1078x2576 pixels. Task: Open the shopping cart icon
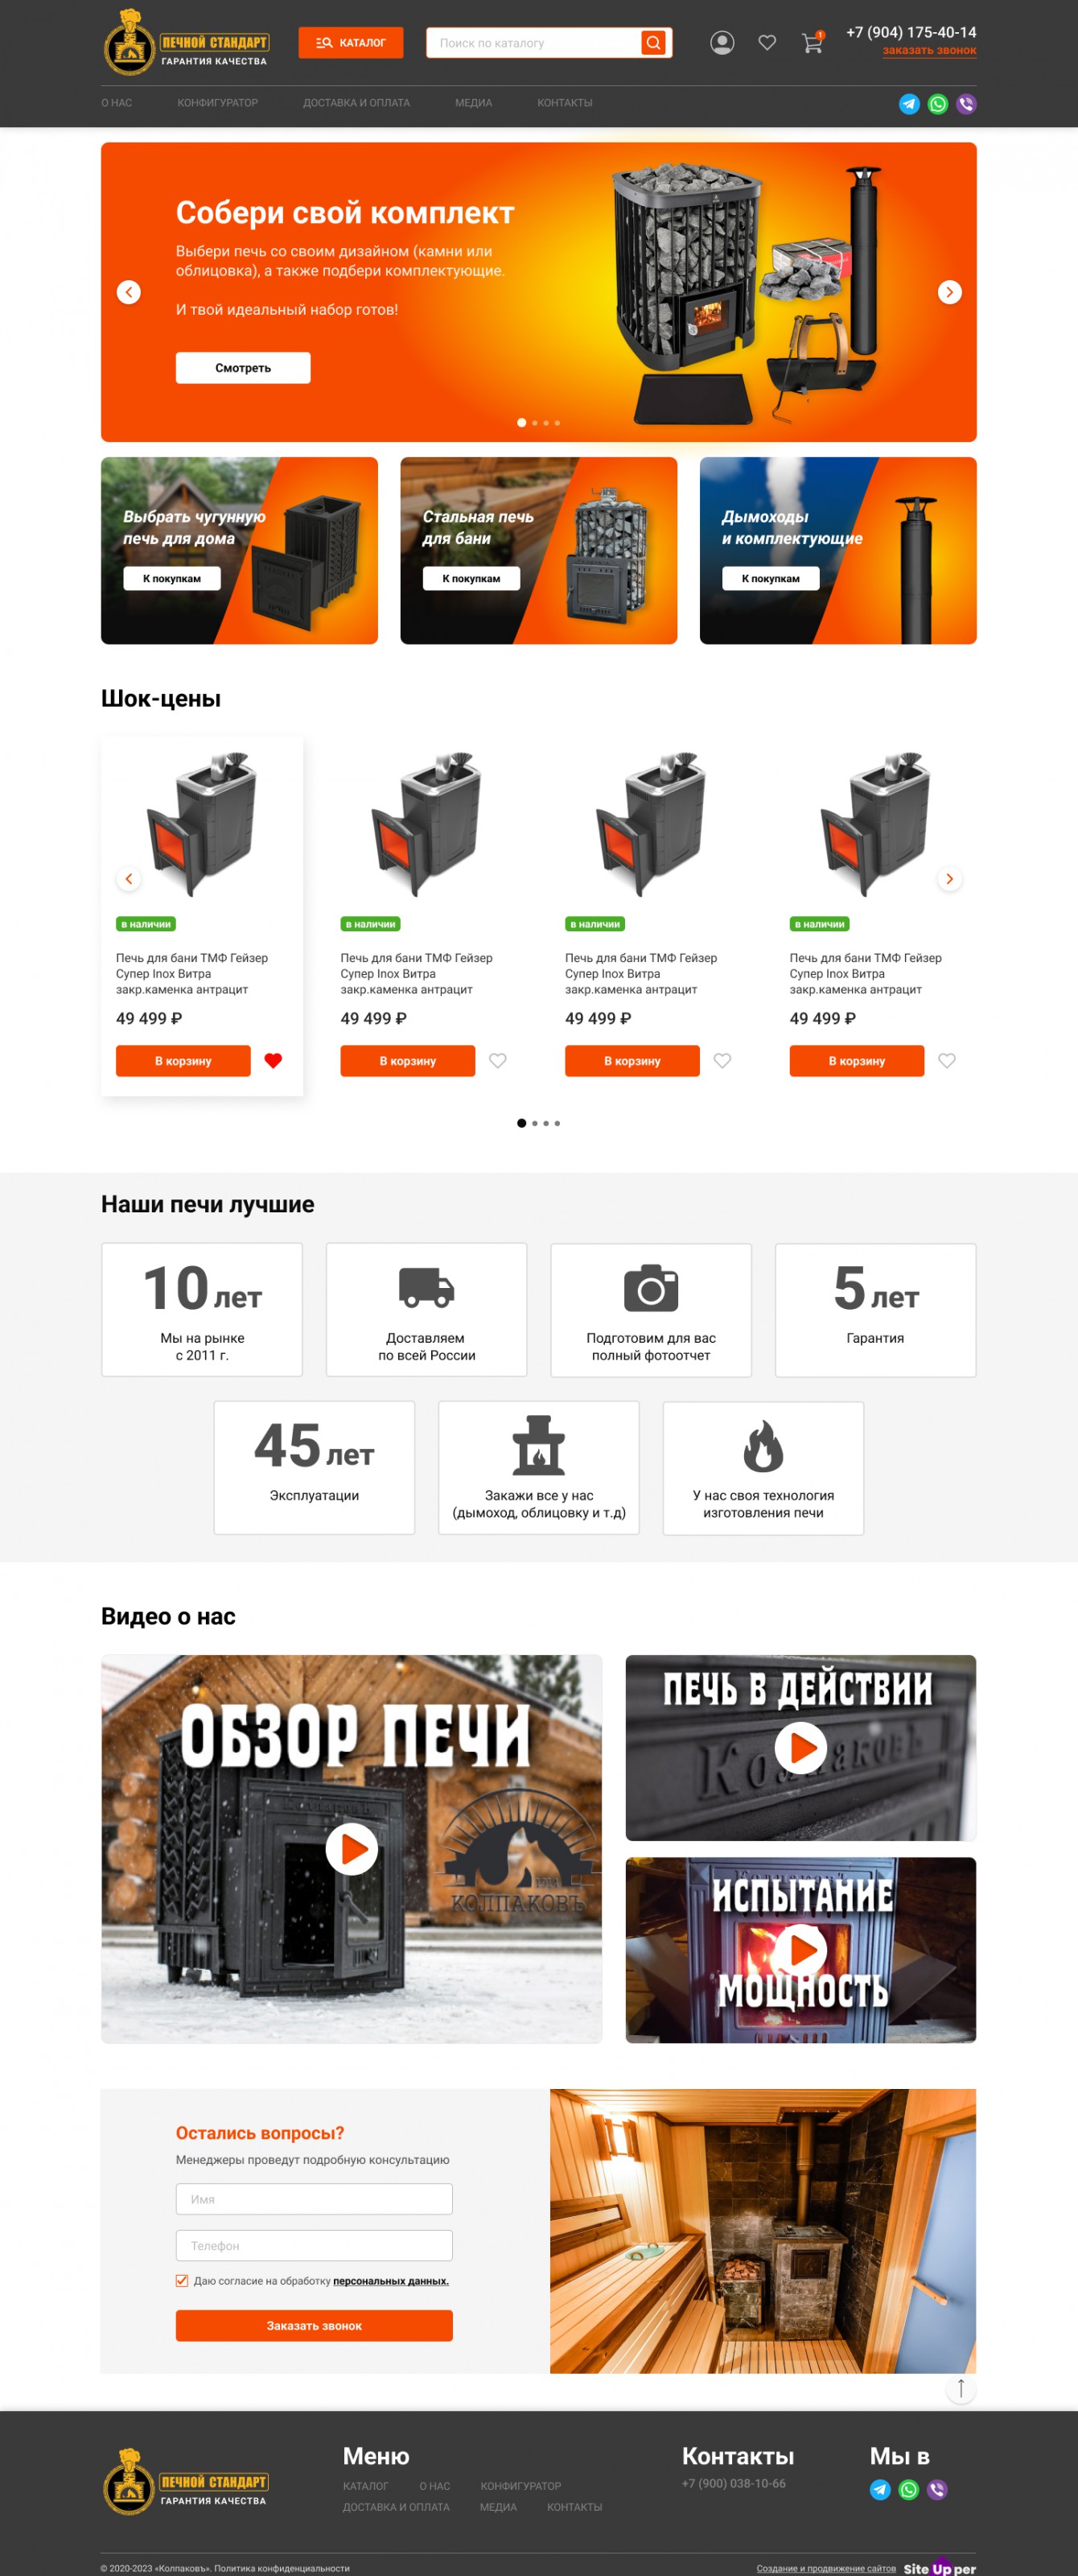(813, 43)
